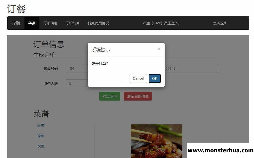View 餐桌使用情况 page
Image resolution: width=254 pixels, height=158 pixels.
98,23
